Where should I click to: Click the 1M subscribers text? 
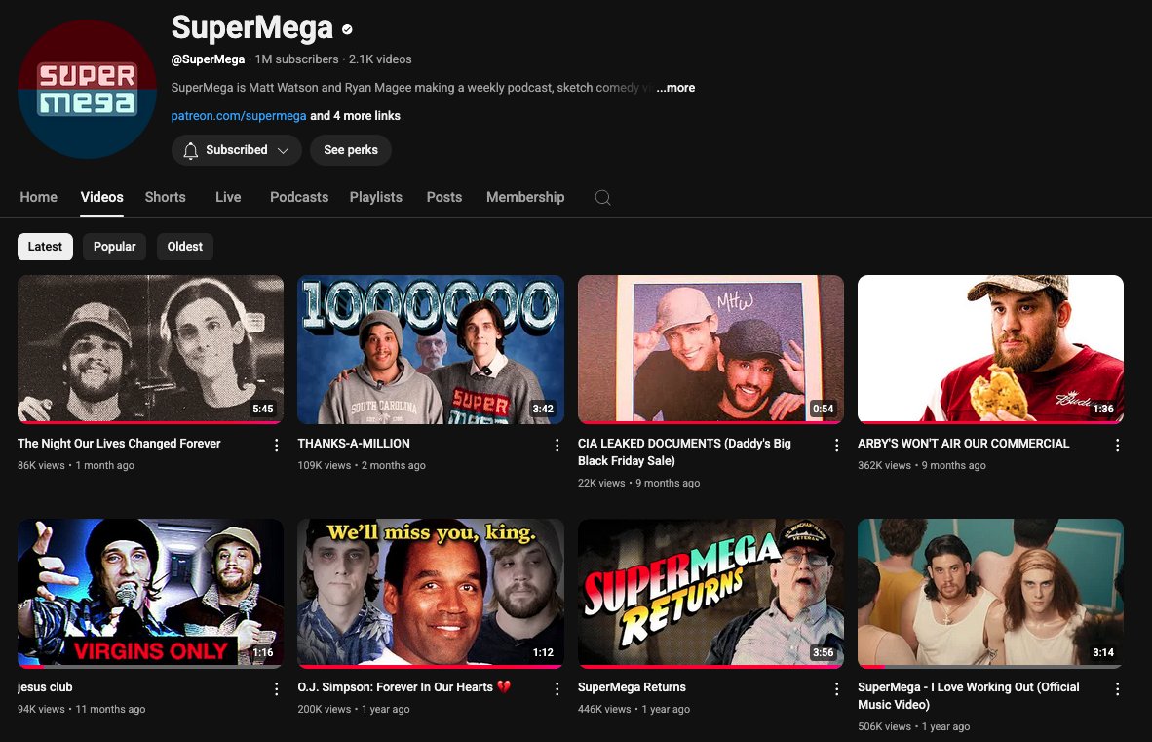pyautogui.click(x=297, y=59)
